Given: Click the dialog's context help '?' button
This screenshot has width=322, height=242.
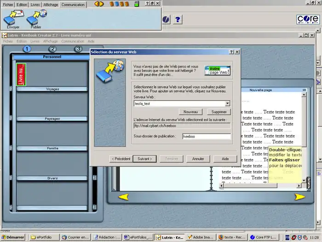Looking at the screenshot, I should pyautogui.click(x=231, y=52).
